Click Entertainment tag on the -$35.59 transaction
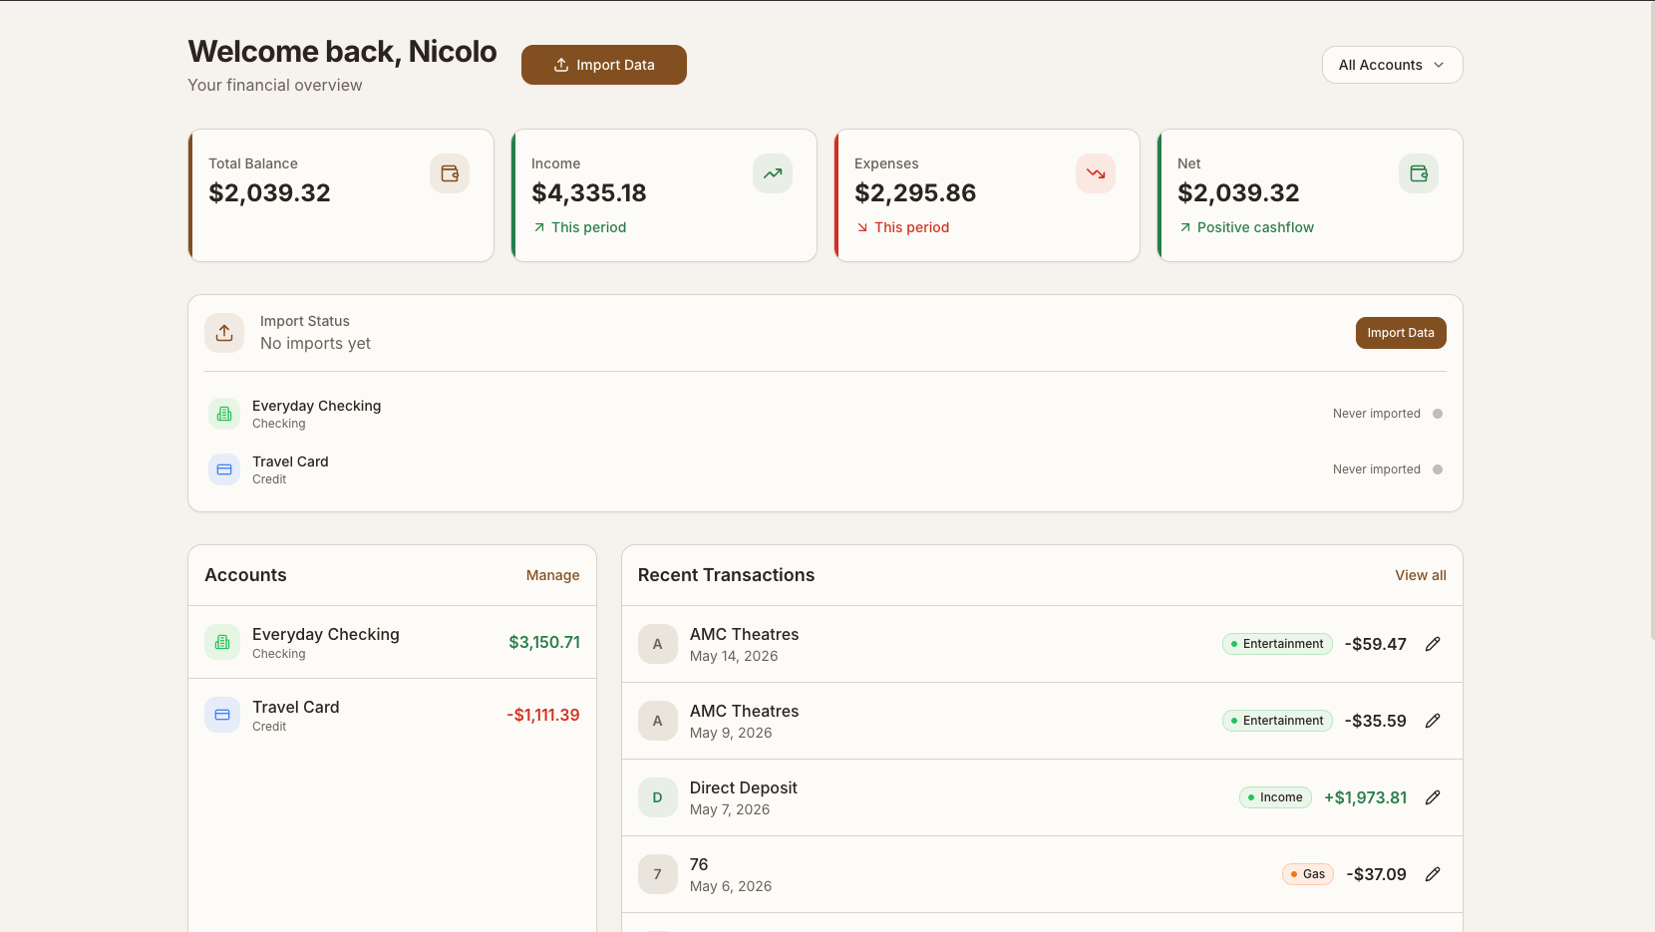 coord(1277,721)
